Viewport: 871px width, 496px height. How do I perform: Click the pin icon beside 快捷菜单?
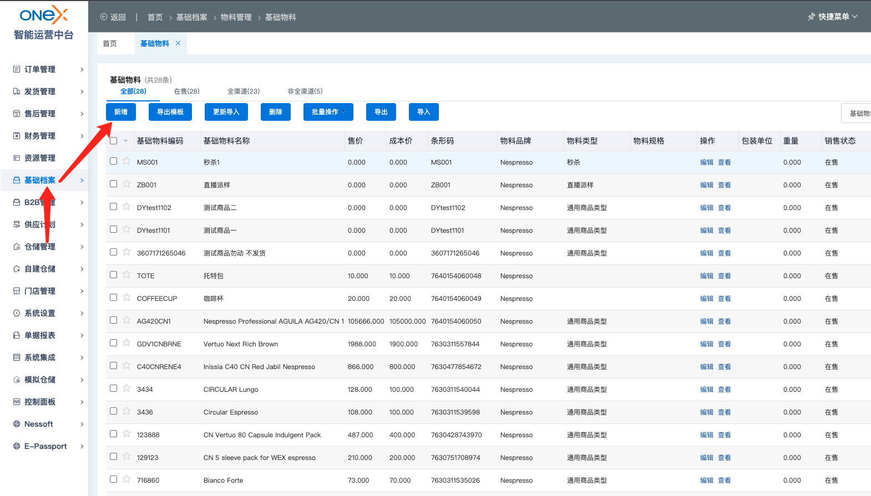tap(811, 17)
